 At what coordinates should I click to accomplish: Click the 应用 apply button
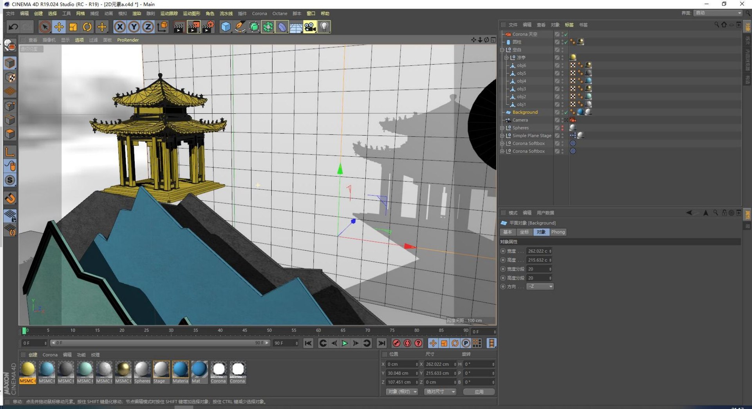click(479, 391)
